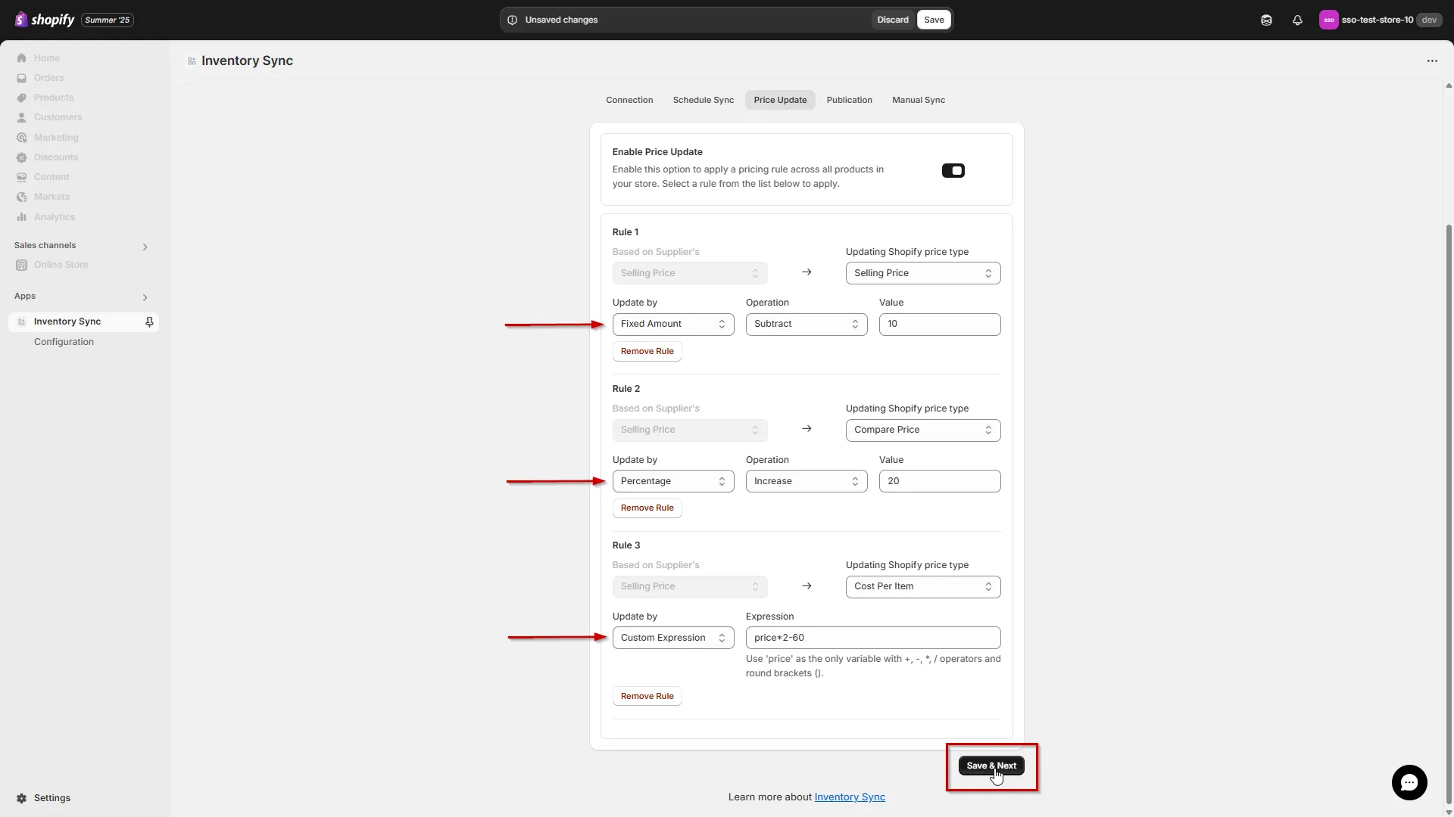
Task: Open the Inventory Sync learn more link
Action: pos(850,797)
